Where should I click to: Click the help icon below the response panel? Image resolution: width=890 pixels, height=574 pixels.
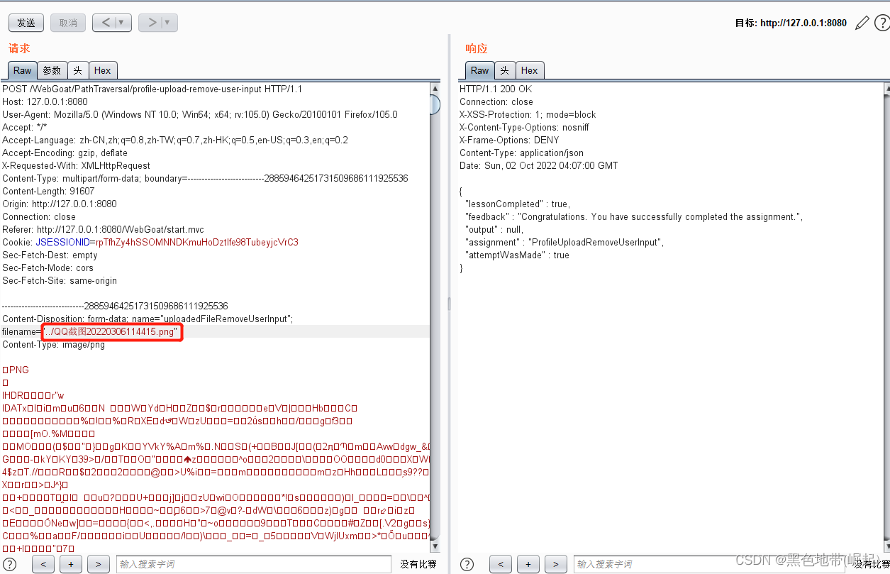point(467,563)
